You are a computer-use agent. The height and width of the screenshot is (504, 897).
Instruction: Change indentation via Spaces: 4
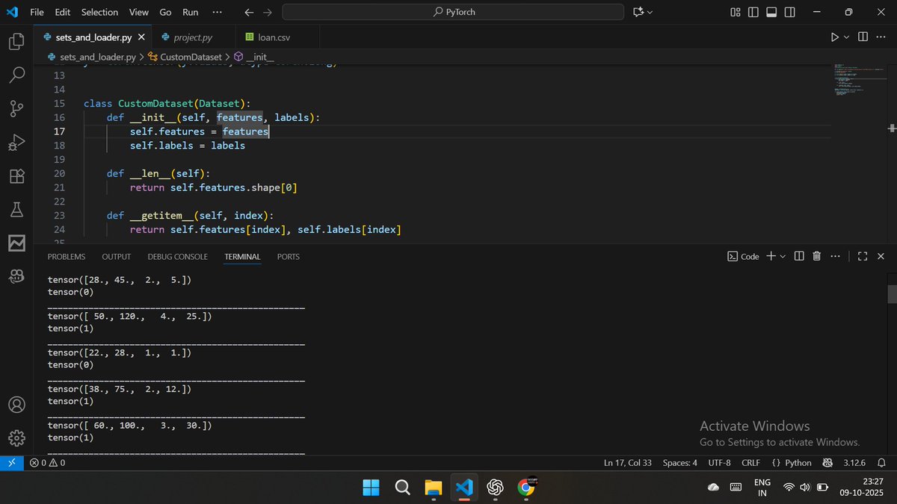pyautogui.click(x=680, y=463)
